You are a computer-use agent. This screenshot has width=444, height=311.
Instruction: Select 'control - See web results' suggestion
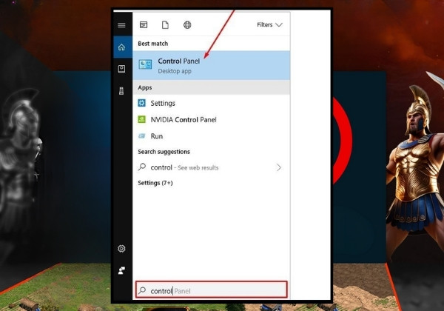[x=211, y=167]
